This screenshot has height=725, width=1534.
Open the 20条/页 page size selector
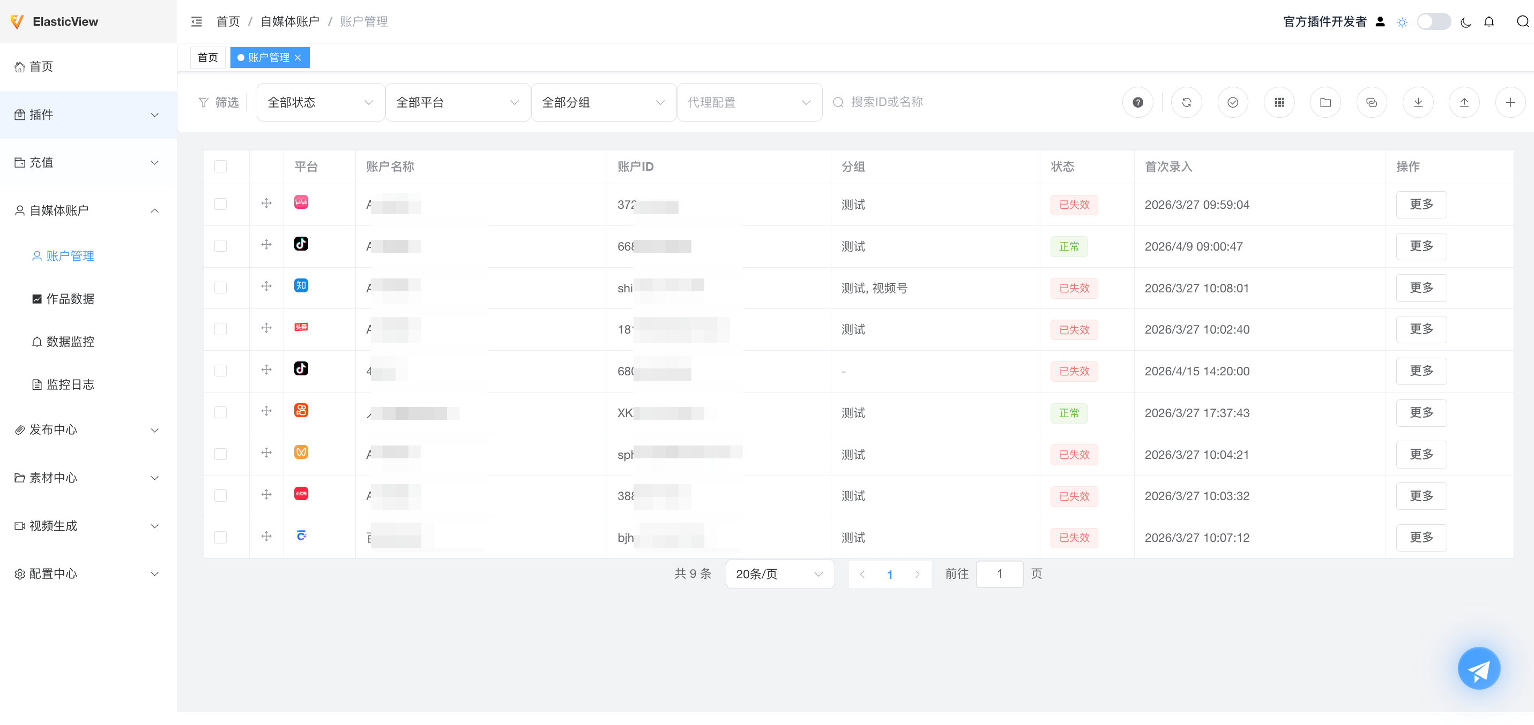coord(779,574)
